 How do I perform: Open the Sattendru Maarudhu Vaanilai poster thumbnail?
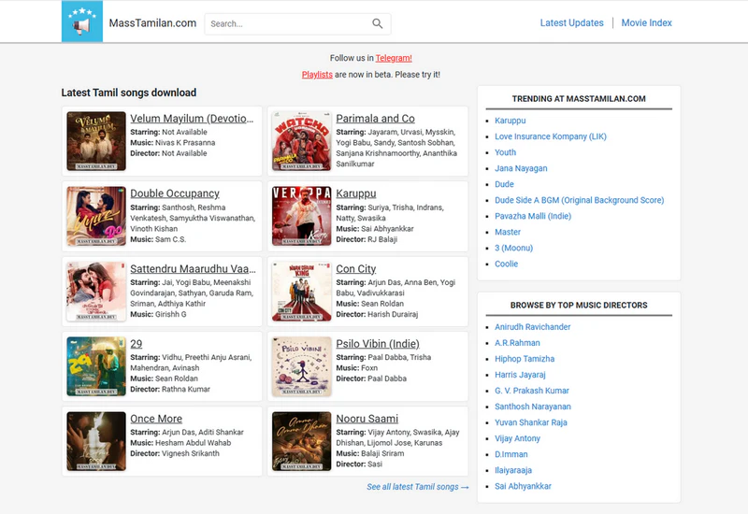pyautogui.click(x=96, y=292)
